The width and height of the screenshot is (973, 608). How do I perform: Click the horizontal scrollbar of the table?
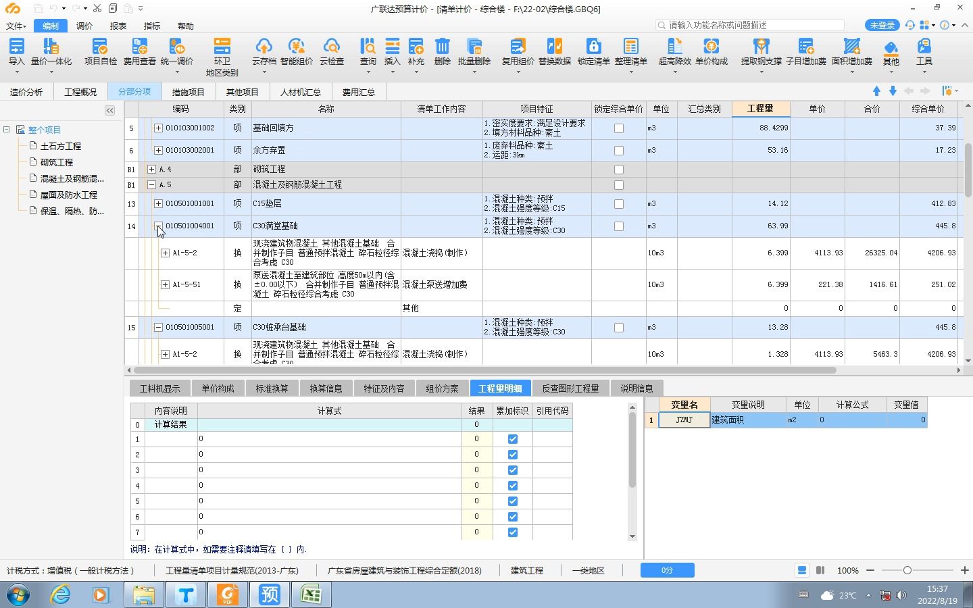click(484, 370)
